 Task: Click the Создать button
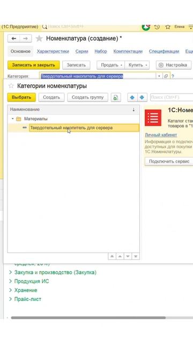pyautogui.click(x=51, y=97)
